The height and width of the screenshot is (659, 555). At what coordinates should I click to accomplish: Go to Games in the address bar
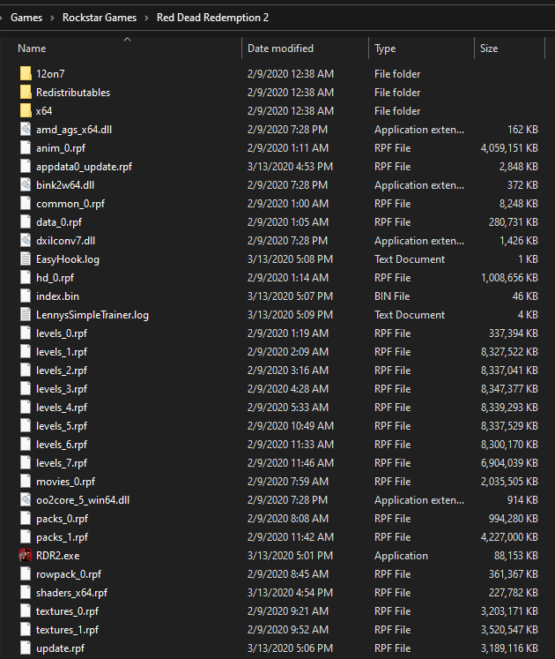tap(26, 18)
